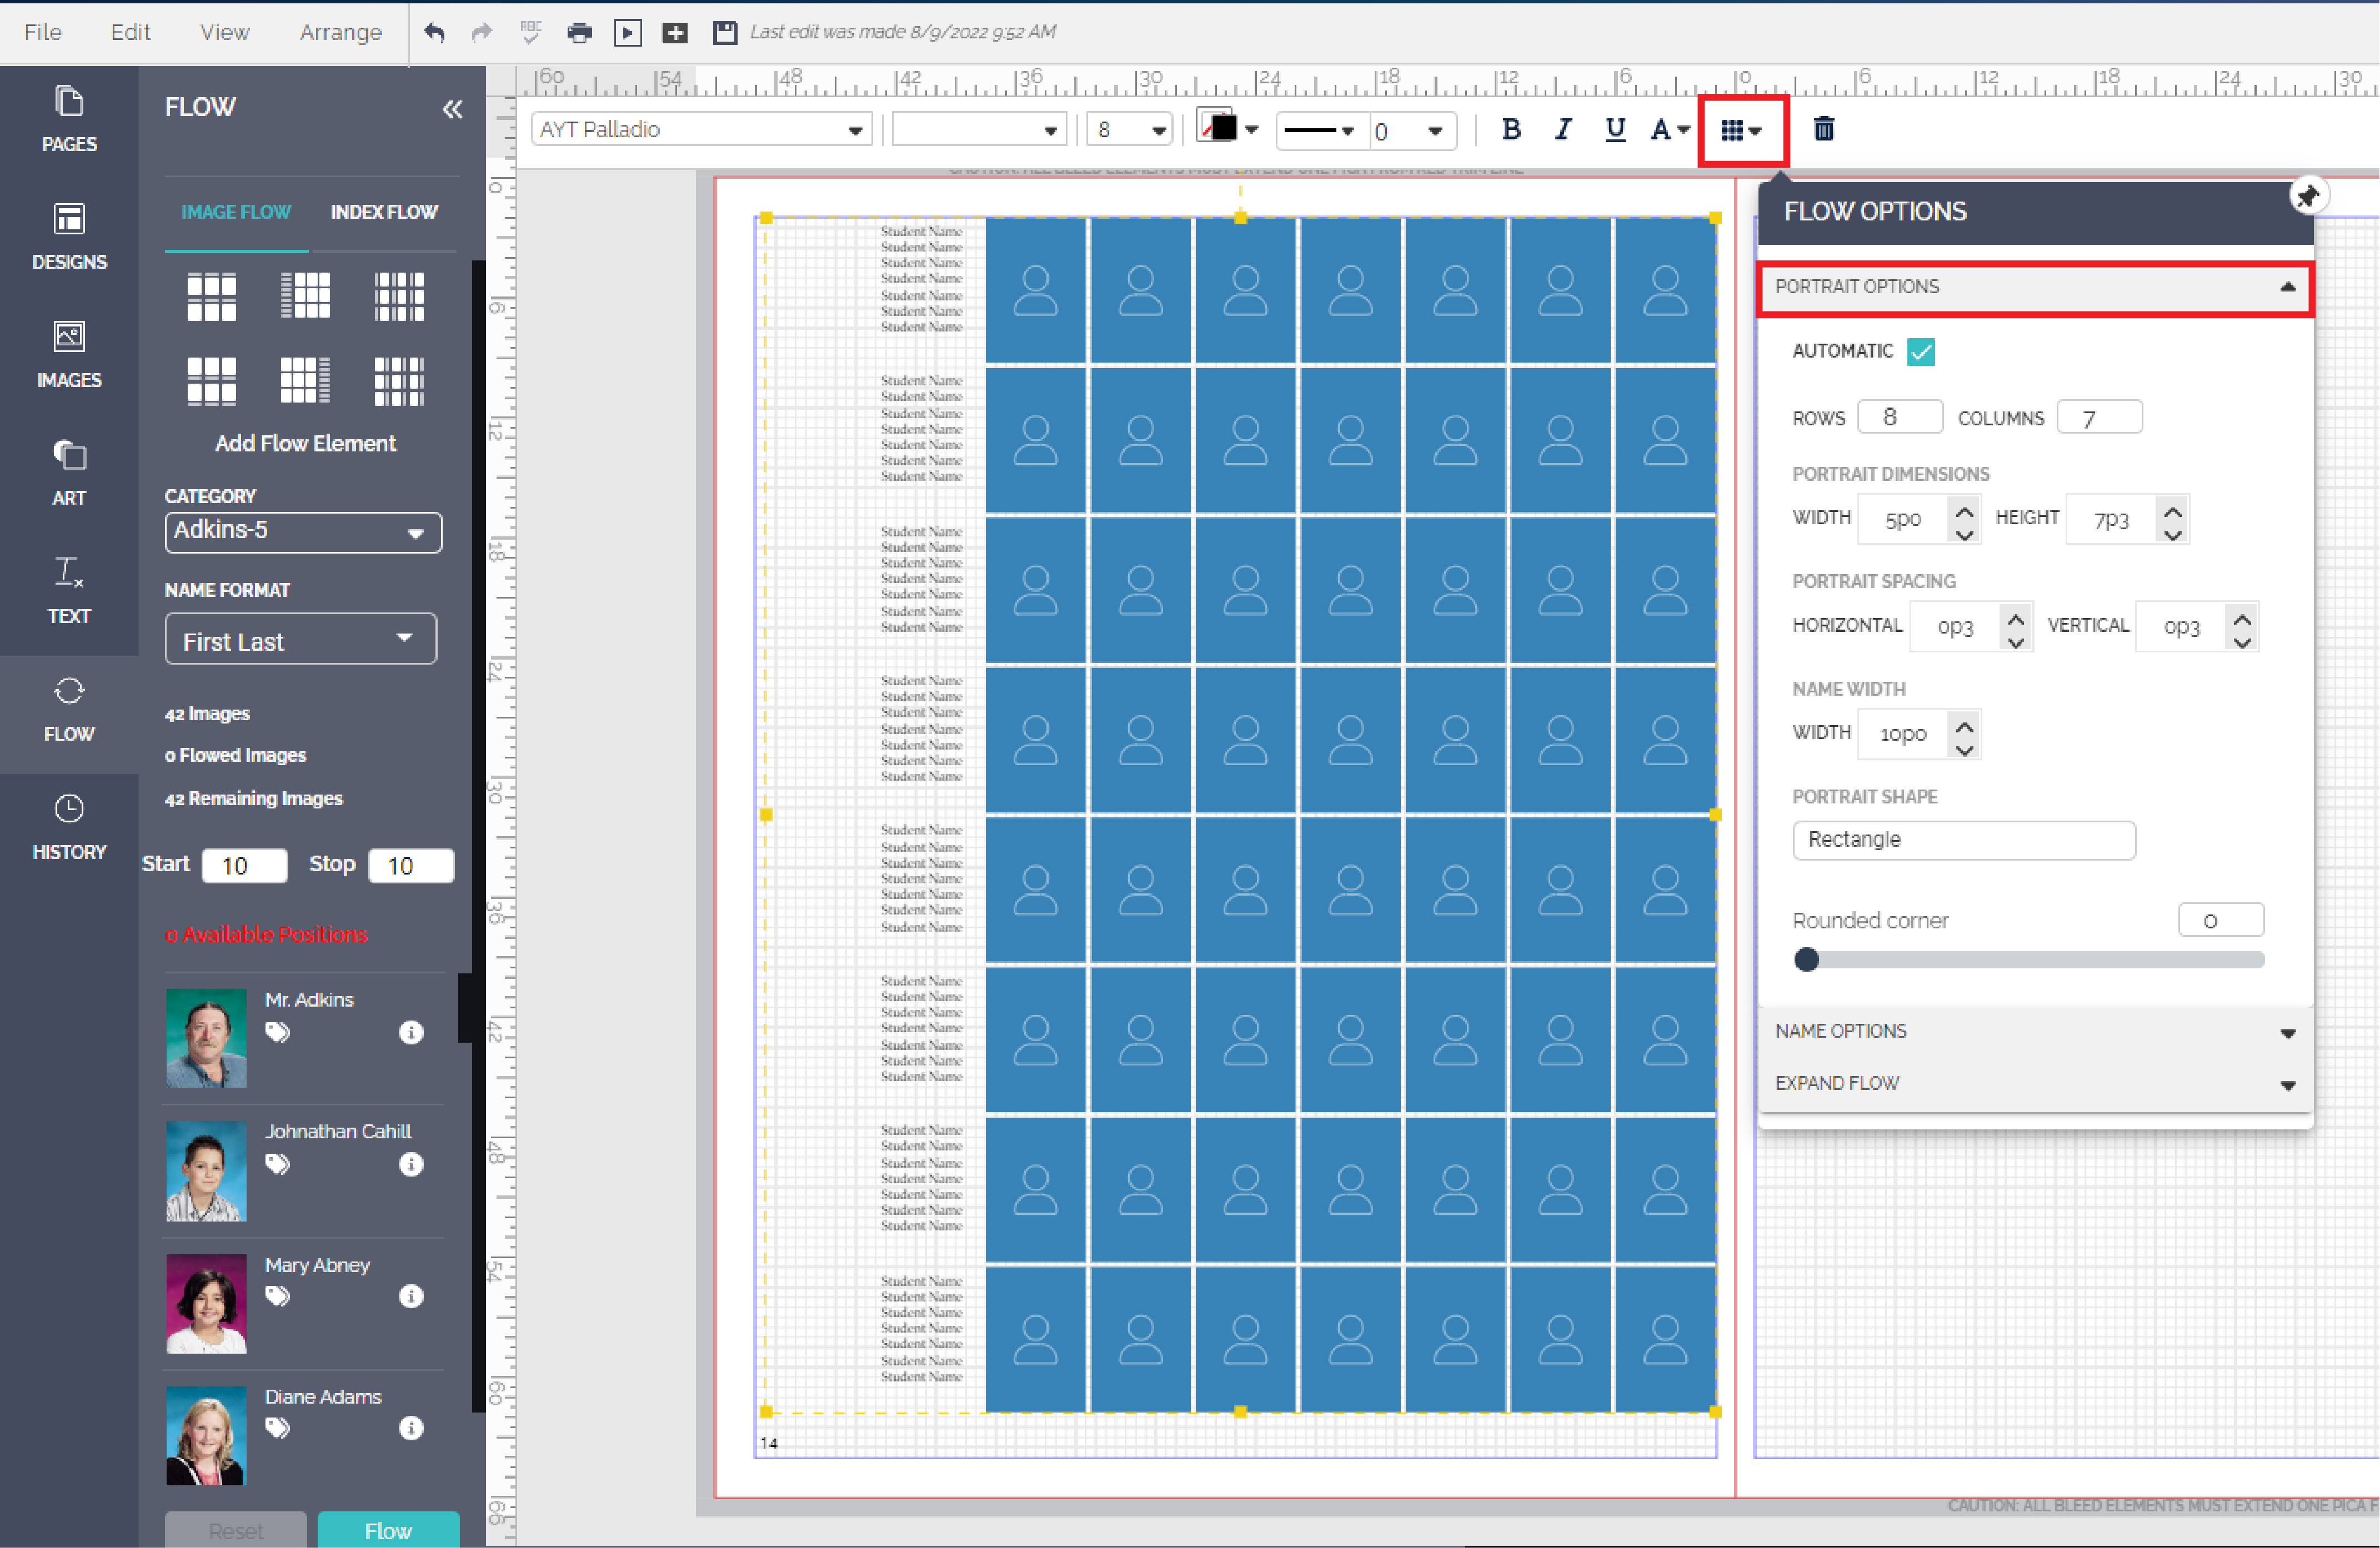Open the Designs panel
Viewport: 2380px width, 1548px height.
pyautogui.click(x=69, y=237)
